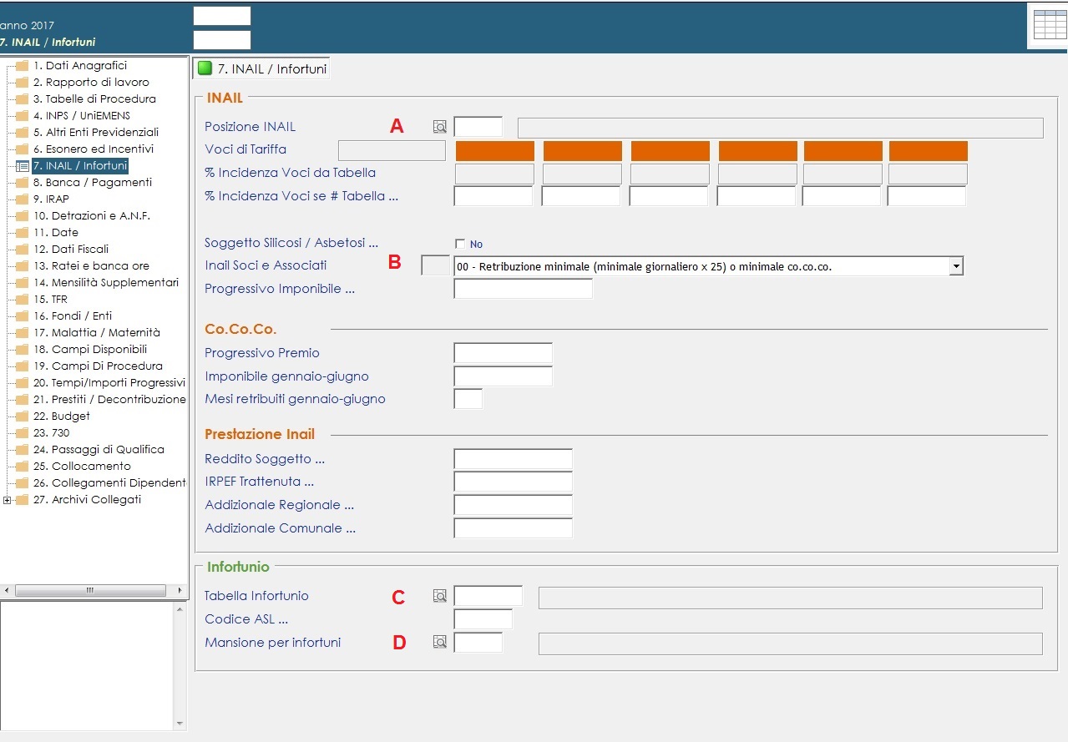
Task: Click the Codice ASL input field
Action: point(483,619)
